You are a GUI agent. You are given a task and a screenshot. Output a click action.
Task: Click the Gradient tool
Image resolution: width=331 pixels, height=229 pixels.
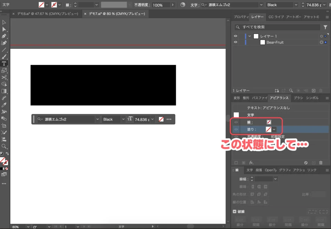click(x=4, y=91)
